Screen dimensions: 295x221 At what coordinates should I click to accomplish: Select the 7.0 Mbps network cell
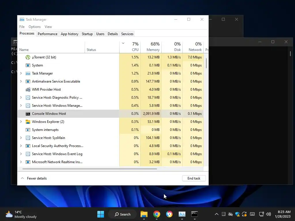(x=193, y=57)
